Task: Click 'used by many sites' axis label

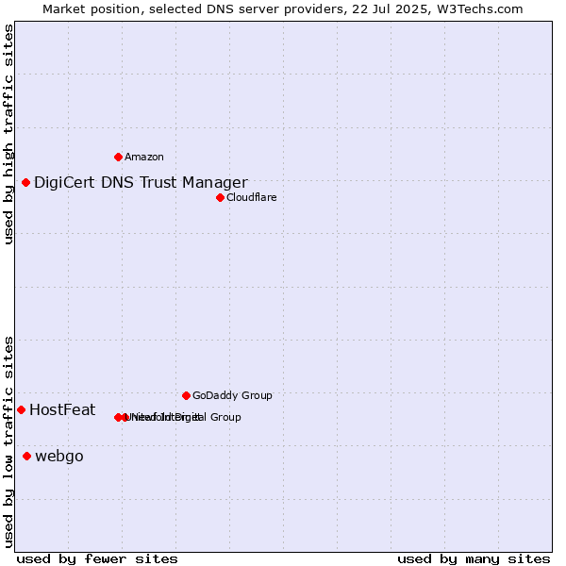Action: pos(474,559)
